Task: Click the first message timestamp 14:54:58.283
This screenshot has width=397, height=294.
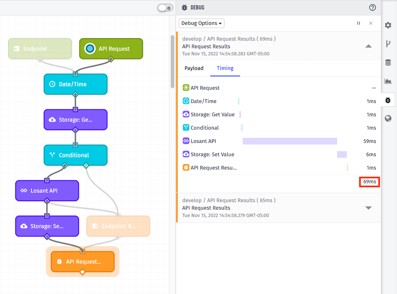Action: [x=226, y=54]
